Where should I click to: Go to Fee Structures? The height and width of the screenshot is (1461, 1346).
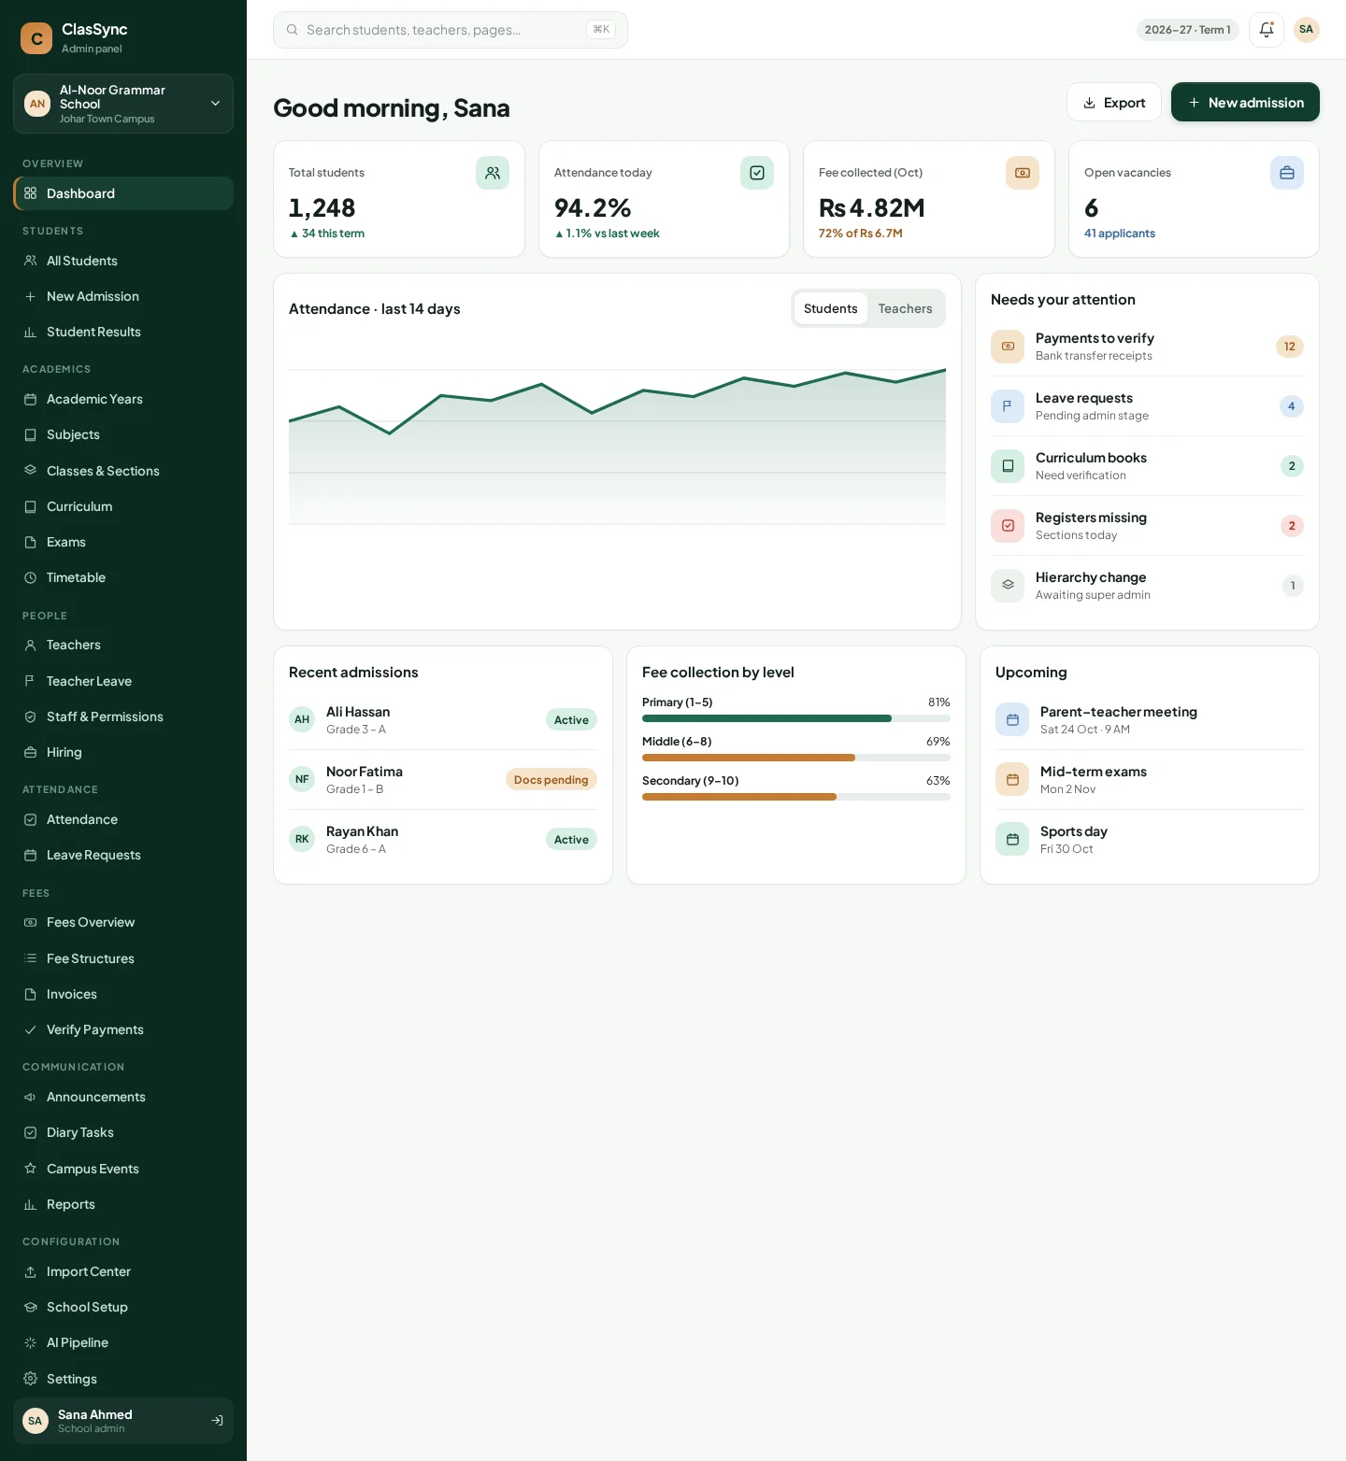[123, 958]
